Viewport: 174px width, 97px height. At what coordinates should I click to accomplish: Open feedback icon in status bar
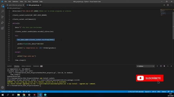coord(169,92)
